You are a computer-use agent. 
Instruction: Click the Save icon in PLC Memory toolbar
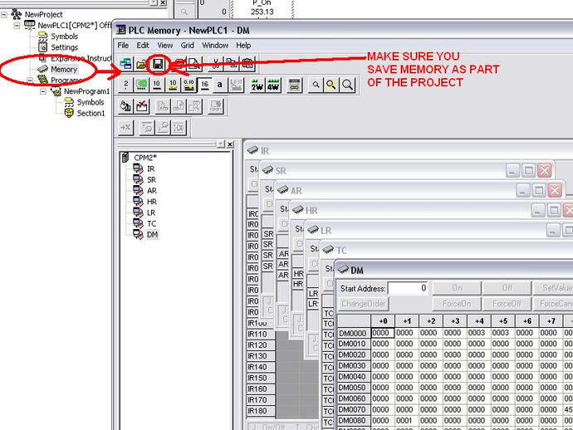coord(158,64)
